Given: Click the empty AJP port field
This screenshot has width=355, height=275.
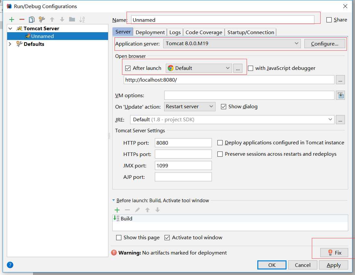Looking at the screenshot, I should pyautogui.click(x=183, y=177).
